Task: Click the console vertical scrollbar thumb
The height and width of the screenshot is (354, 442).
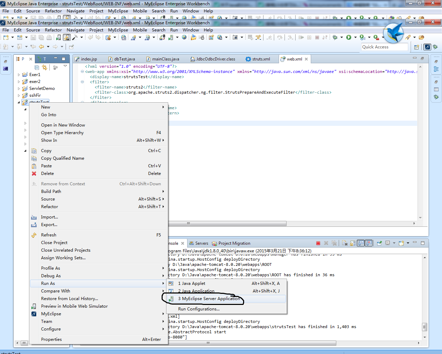Action: click(x=425, y=327)
